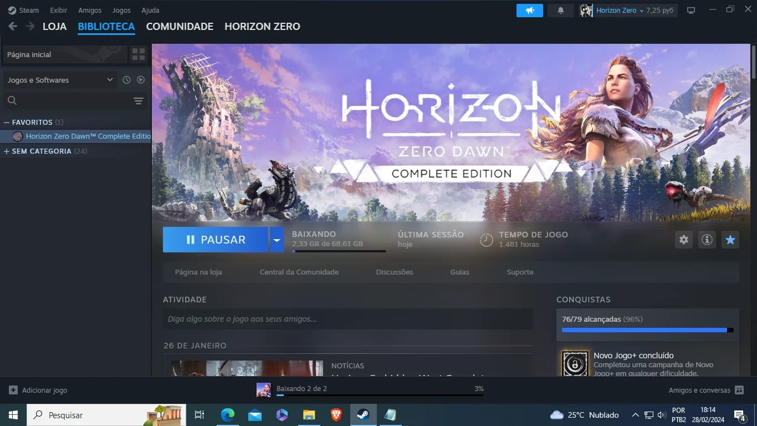The height and width of the screenshot is (426, 757).
Task: Open File Explorer from taskbar
Action: pos(309,415)
